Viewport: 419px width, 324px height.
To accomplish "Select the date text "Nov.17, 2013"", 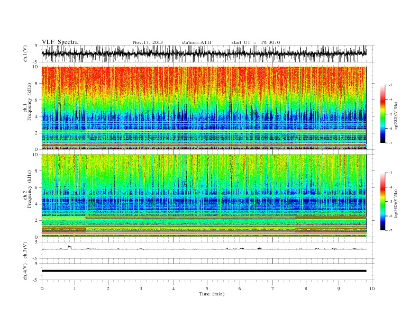I will [x=148, y=42].
